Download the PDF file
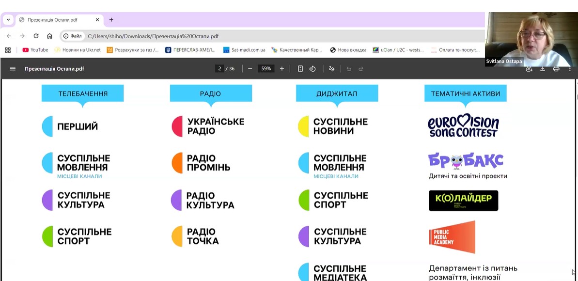This screenshot has width=578, height=281. pos(543,69)
